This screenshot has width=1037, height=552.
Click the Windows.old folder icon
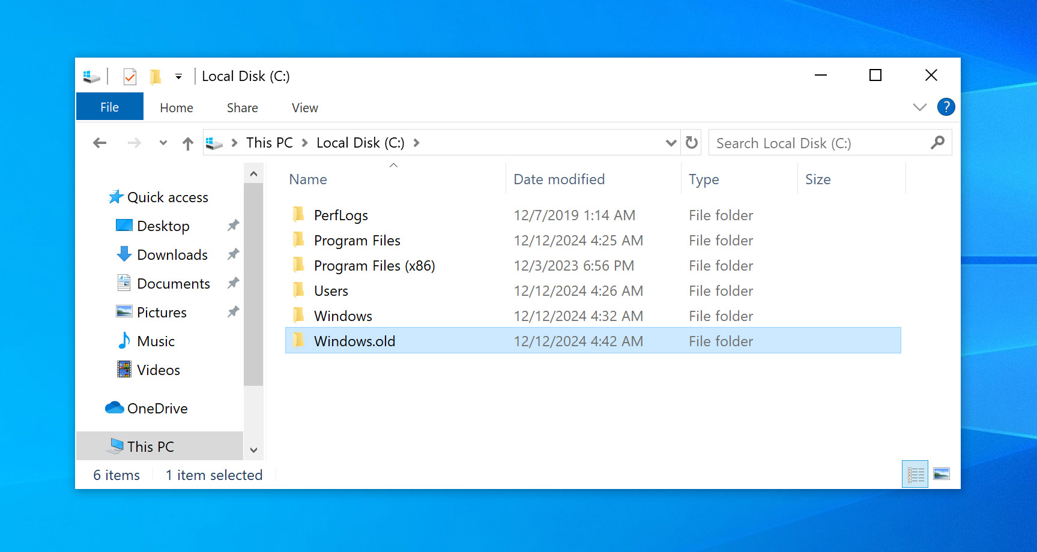[298, 340]
